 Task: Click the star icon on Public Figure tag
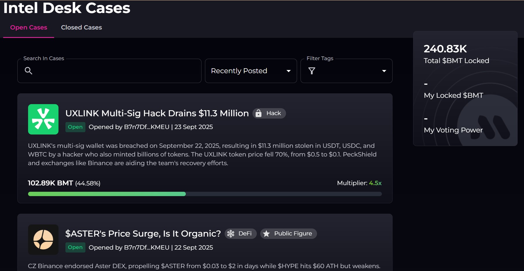tap(267, 234)
